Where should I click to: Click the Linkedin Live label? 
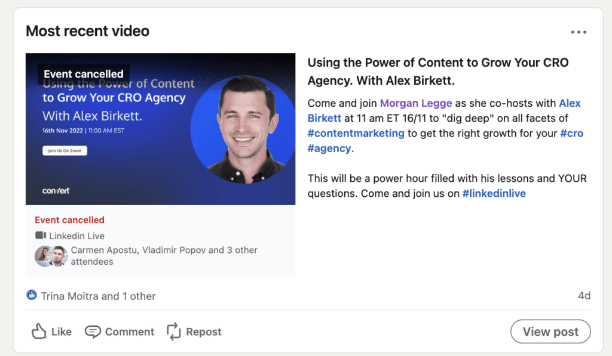77,236
